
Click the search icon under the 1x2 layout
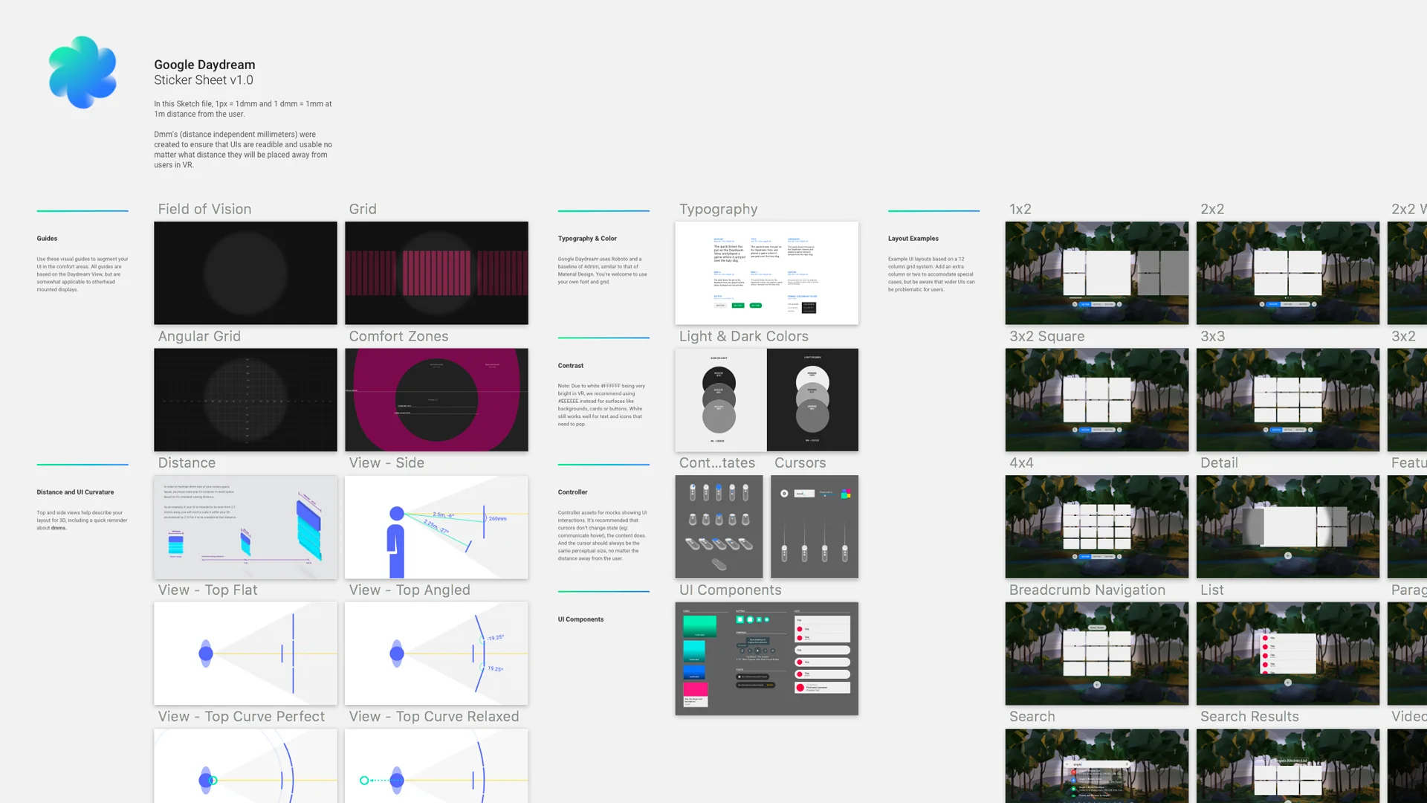(x=1075, y=304)
